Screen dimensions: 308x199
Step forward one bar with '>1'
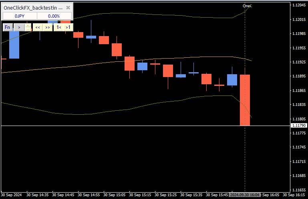click(68, 27)
